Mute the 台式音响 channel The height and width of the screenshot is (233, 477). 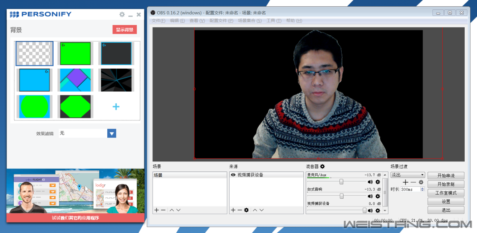point(370,196)
